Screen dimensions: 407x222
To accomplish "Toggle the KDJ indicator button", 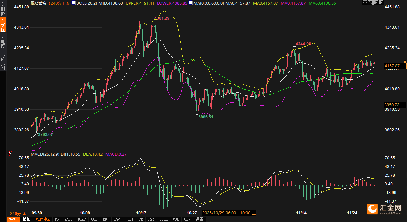I will click(106, 219).
